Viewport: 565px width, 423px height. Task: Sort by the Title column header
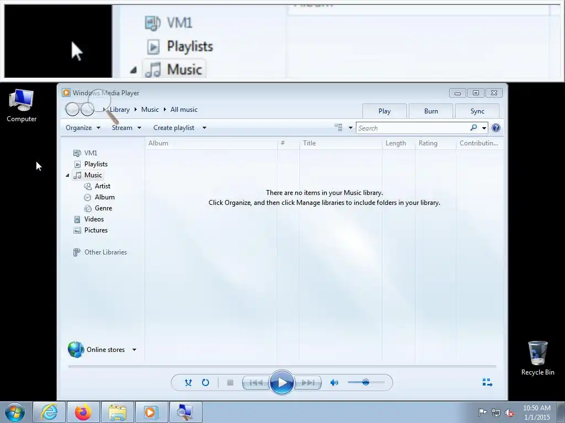coord(340,143)
